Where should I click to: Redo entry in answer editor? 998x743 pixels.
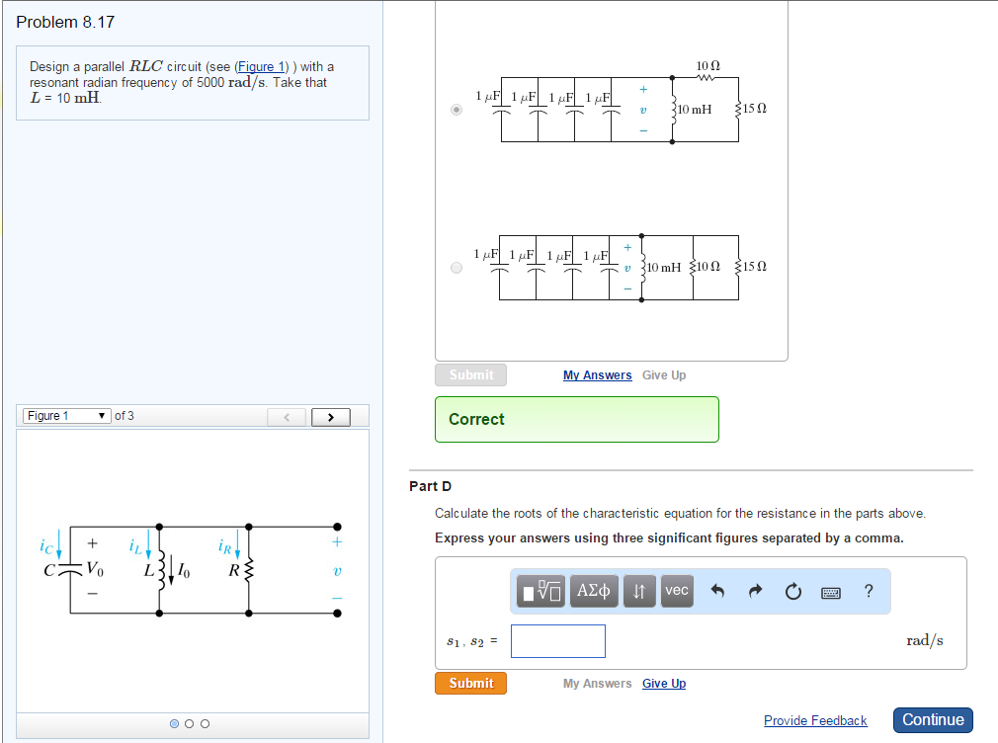pos(755,592)
